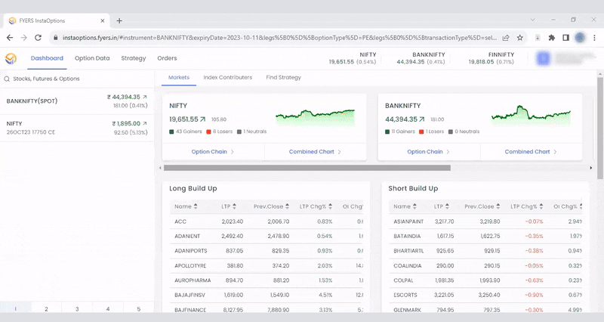
Task: Switch to watchlist page 5
Action: pos(139,309)
